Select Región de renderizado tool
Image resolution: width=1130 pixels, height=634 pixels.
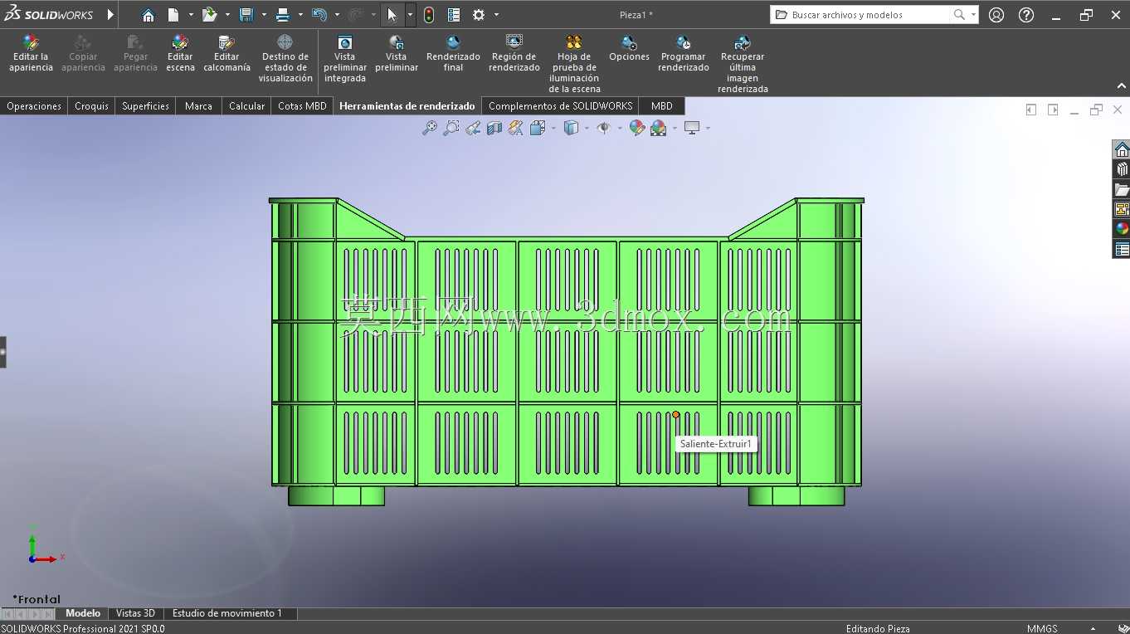click(x=514, y=54)
